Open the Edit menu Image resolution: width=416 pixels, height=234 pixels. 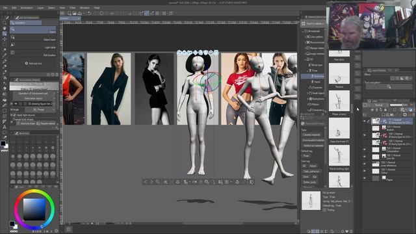(x=14, y=8)
